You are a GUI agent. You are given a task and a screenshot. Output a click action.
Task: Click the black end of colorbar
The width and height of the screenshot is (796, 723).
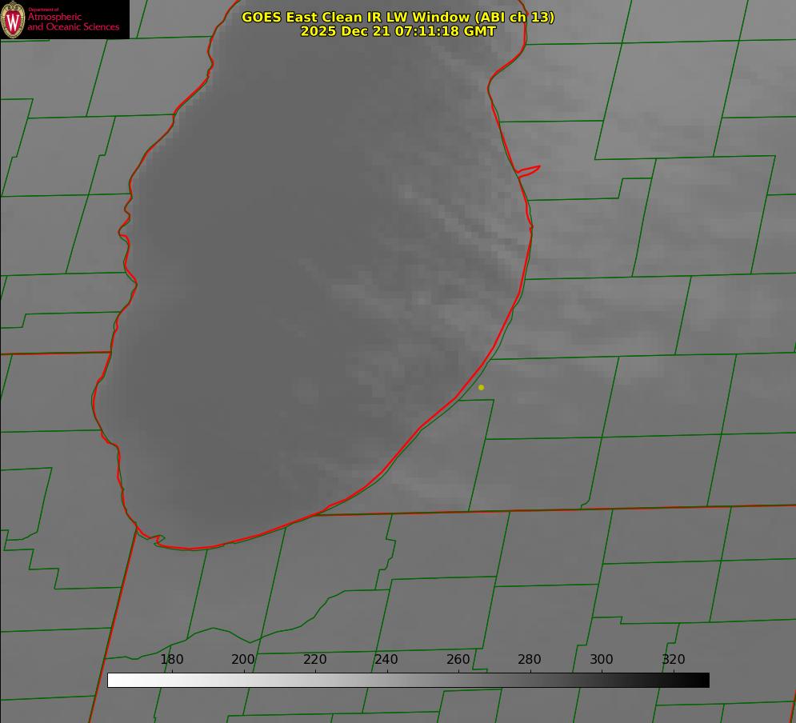pos(699,681)
